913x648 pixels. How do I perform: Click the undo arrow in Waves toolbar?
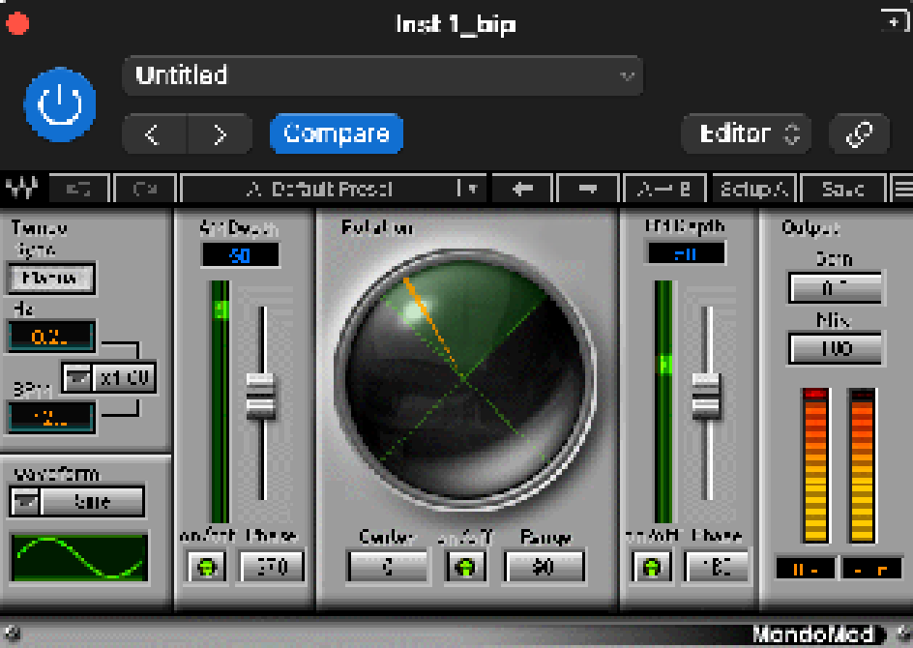pos(79,189)
